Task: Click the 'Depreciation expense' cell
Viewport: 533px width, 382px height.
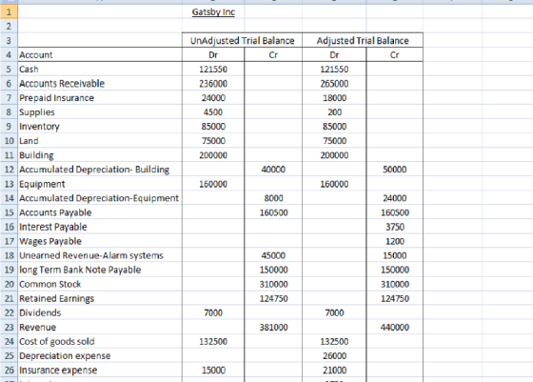Action: point(100,355)
